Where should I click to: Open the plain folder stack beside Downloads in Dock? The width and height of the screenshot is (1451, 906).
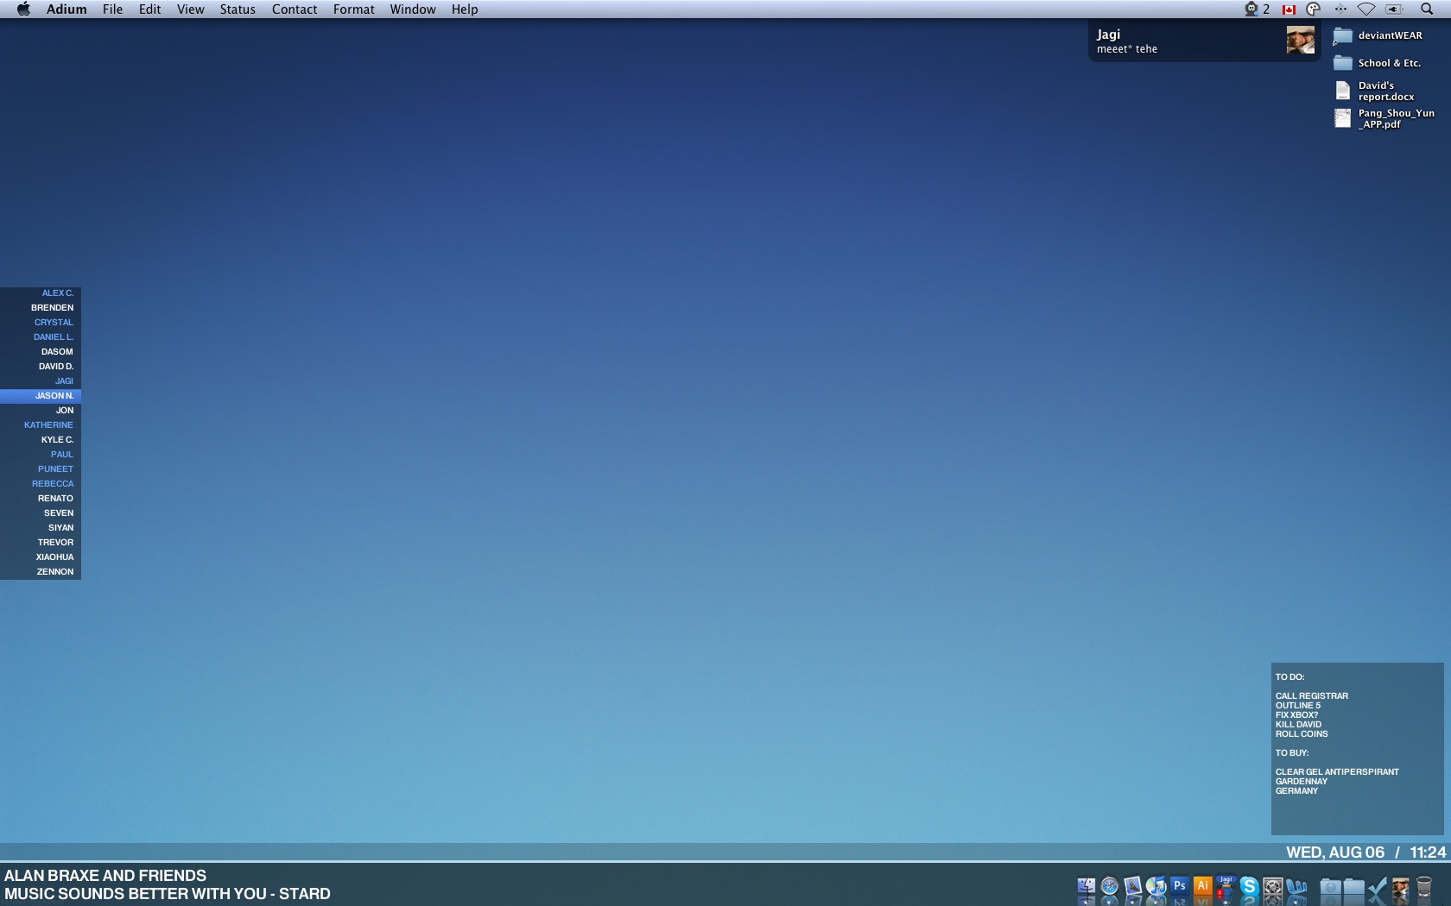pyautogui.click(x=1354, y=888)
